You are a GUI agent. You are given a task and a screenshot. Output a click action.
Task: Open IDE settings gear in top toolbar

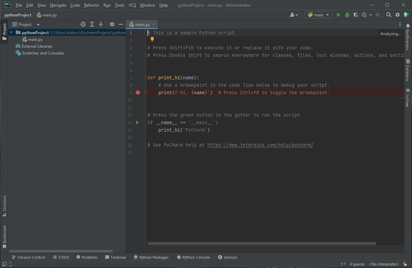[x=397, y=15]
